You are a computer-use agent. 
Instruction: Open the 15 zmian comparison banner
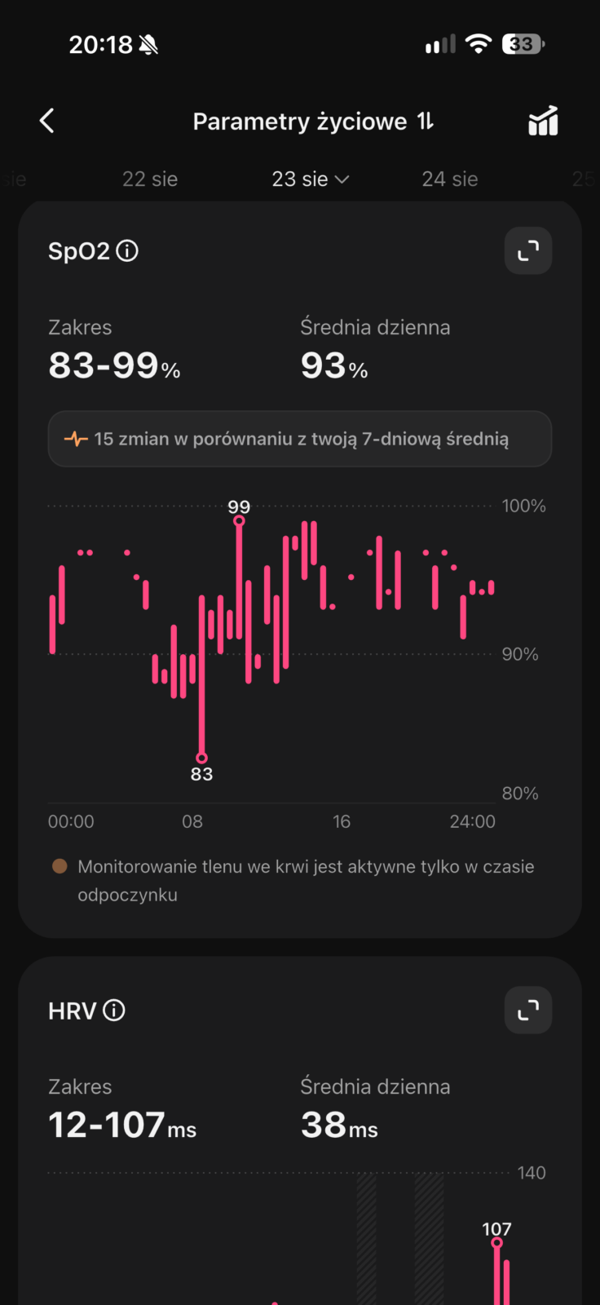300,439
